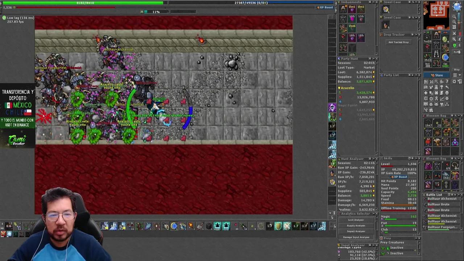Click the Market loot type value
The width and height of the screenshot is (464, 261).
pyautogui.click(x=369, y=68)
